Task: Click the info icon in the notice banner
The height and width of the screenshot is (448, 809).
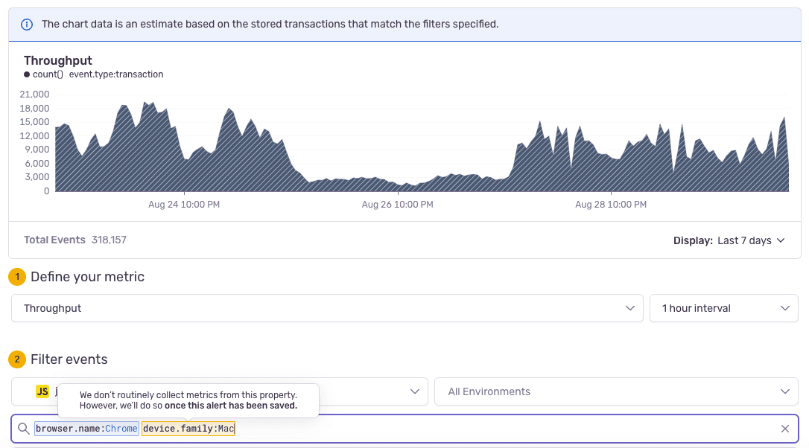Action: coord(27,24)
